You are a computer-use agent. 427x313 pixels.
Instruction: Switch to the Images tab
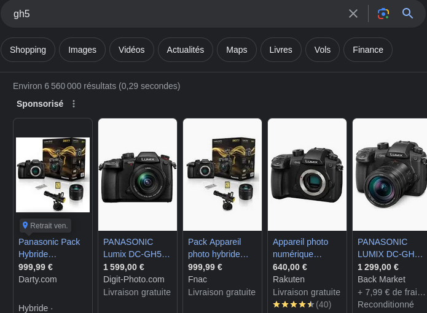click(82, 50)
